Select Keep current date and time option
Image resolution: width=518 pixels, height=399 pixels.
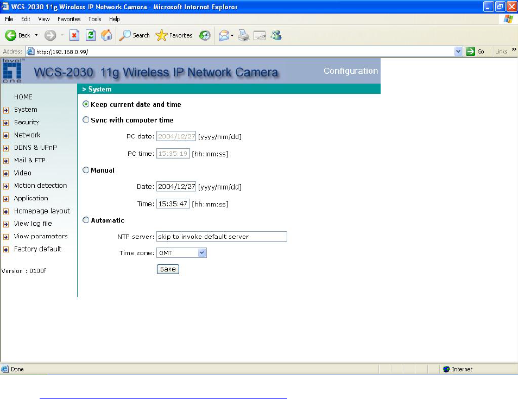coord(86,104)
